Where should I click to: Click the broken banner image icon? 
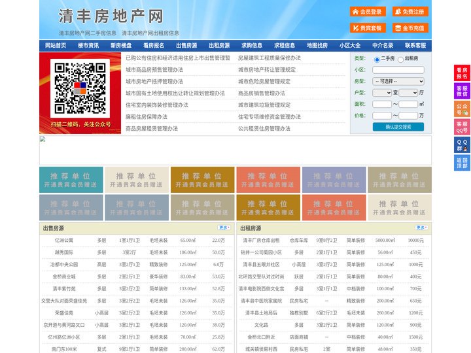[x=43, y=139]
